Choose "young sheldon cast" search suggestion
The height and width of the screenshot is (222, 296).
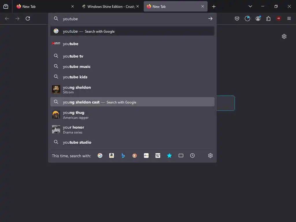click(132, 102)
